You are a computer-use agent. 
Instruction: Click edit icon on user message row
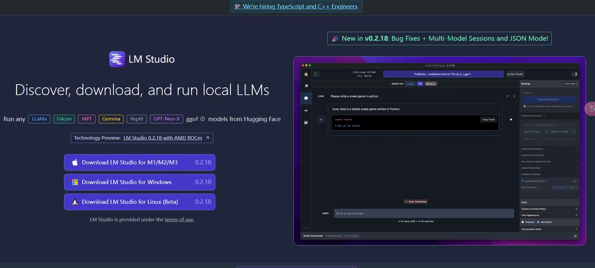pos(507,96)
